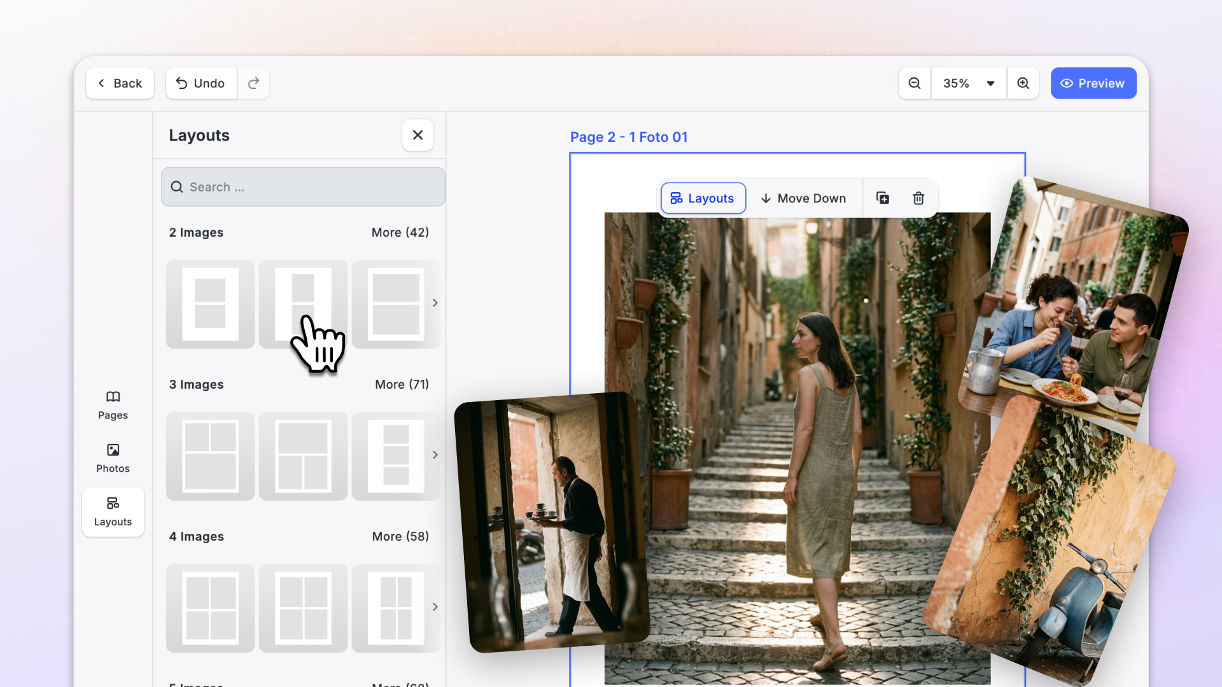Select the Layouts sidebar tab

coord(113,512)
